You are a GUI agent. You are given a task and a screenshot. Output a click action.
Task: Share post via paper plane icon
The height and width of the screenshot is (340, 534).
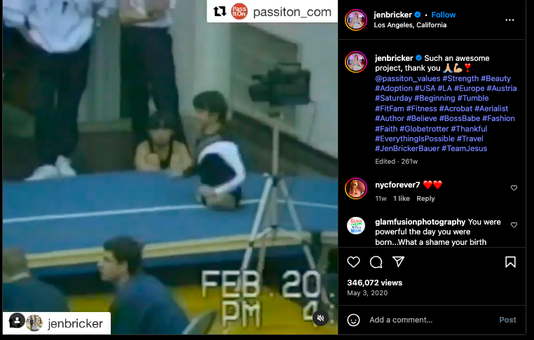tap(398, 262)
